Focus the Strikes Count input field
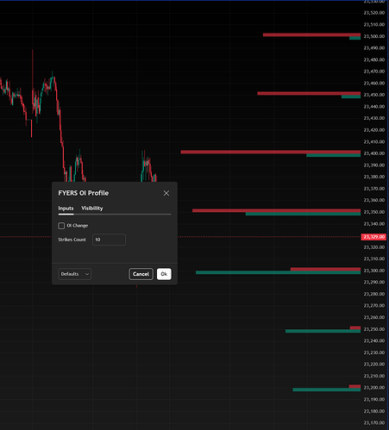This screenshot has height=430, width=389. tap(109, 240)
